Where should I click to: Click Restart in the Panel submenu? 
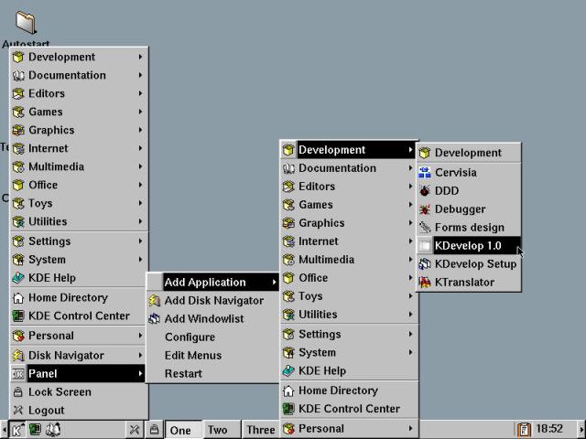coord(183,373)
